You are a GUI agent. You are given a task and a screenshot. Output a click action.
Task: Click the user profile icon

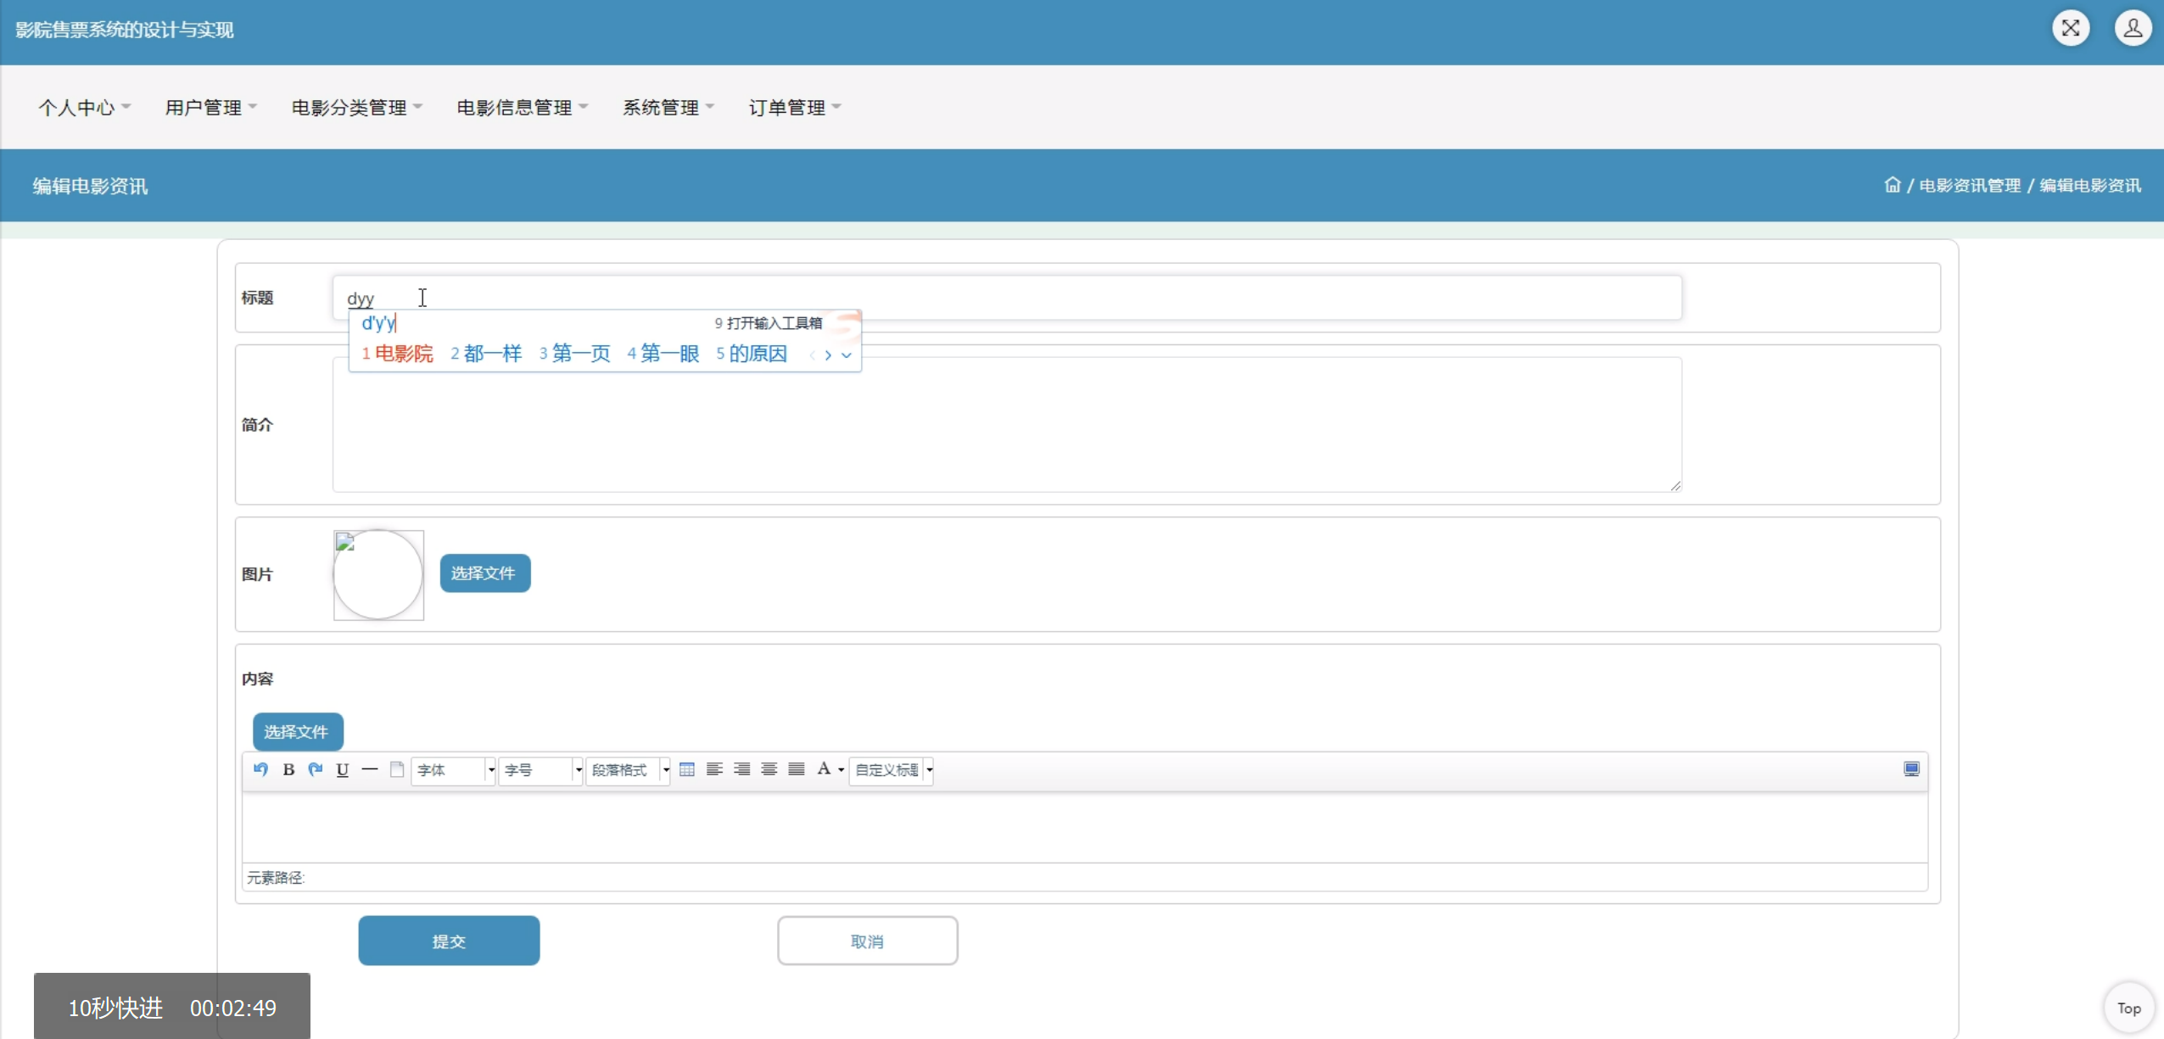point(2133,28)
